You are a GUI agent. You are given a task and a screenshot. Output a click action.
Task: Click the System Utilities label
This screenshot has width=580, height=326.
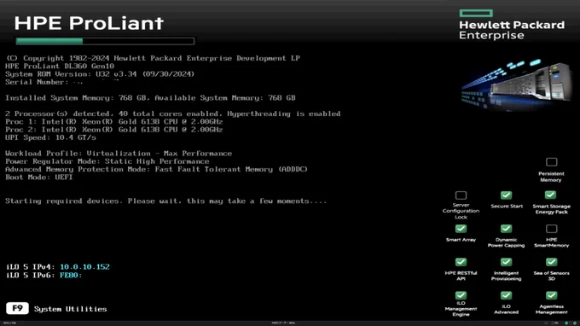(x=70, y=309)
